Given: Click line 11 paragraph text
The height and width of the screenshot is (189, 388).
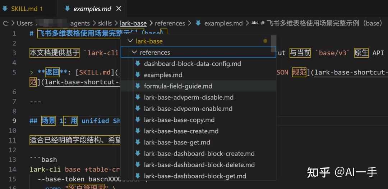Looking at the screenshot, I should (x=75, y=140).
